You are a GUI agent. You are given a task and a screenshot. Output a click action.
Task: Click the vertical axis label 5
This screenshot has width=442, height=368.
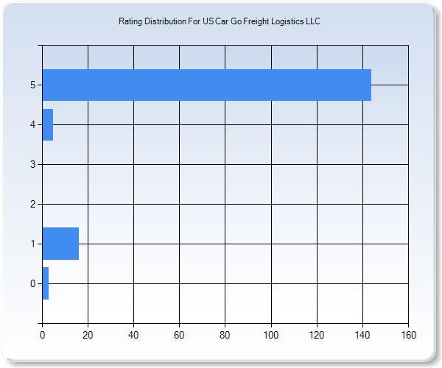(32, 85)
